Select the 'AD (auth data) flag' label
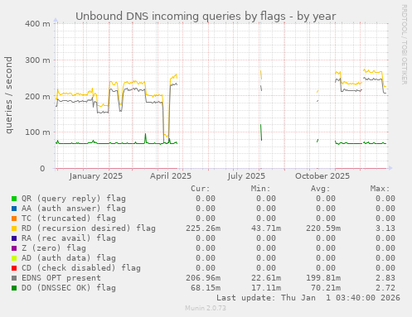The height and width of the screenshot is (317, 412). [x=69, y=258]
